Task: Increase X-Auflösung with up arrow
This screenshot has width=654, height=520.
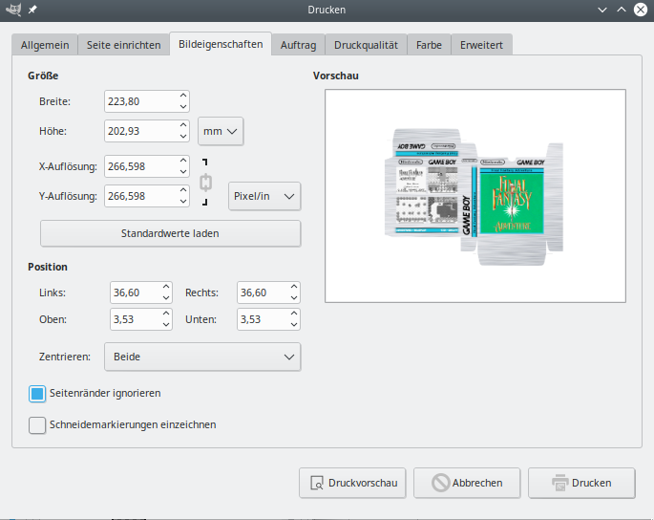Action: tap(183, 161)
